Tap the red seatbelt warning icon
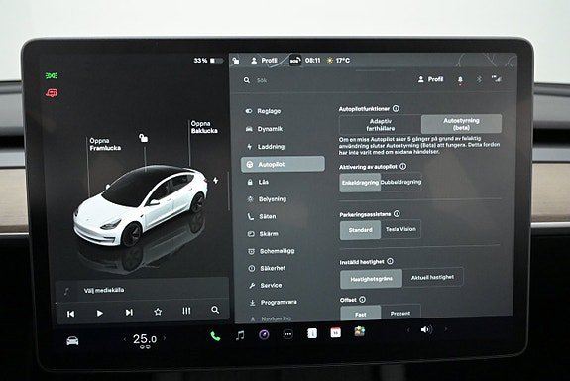 point(52,93)
